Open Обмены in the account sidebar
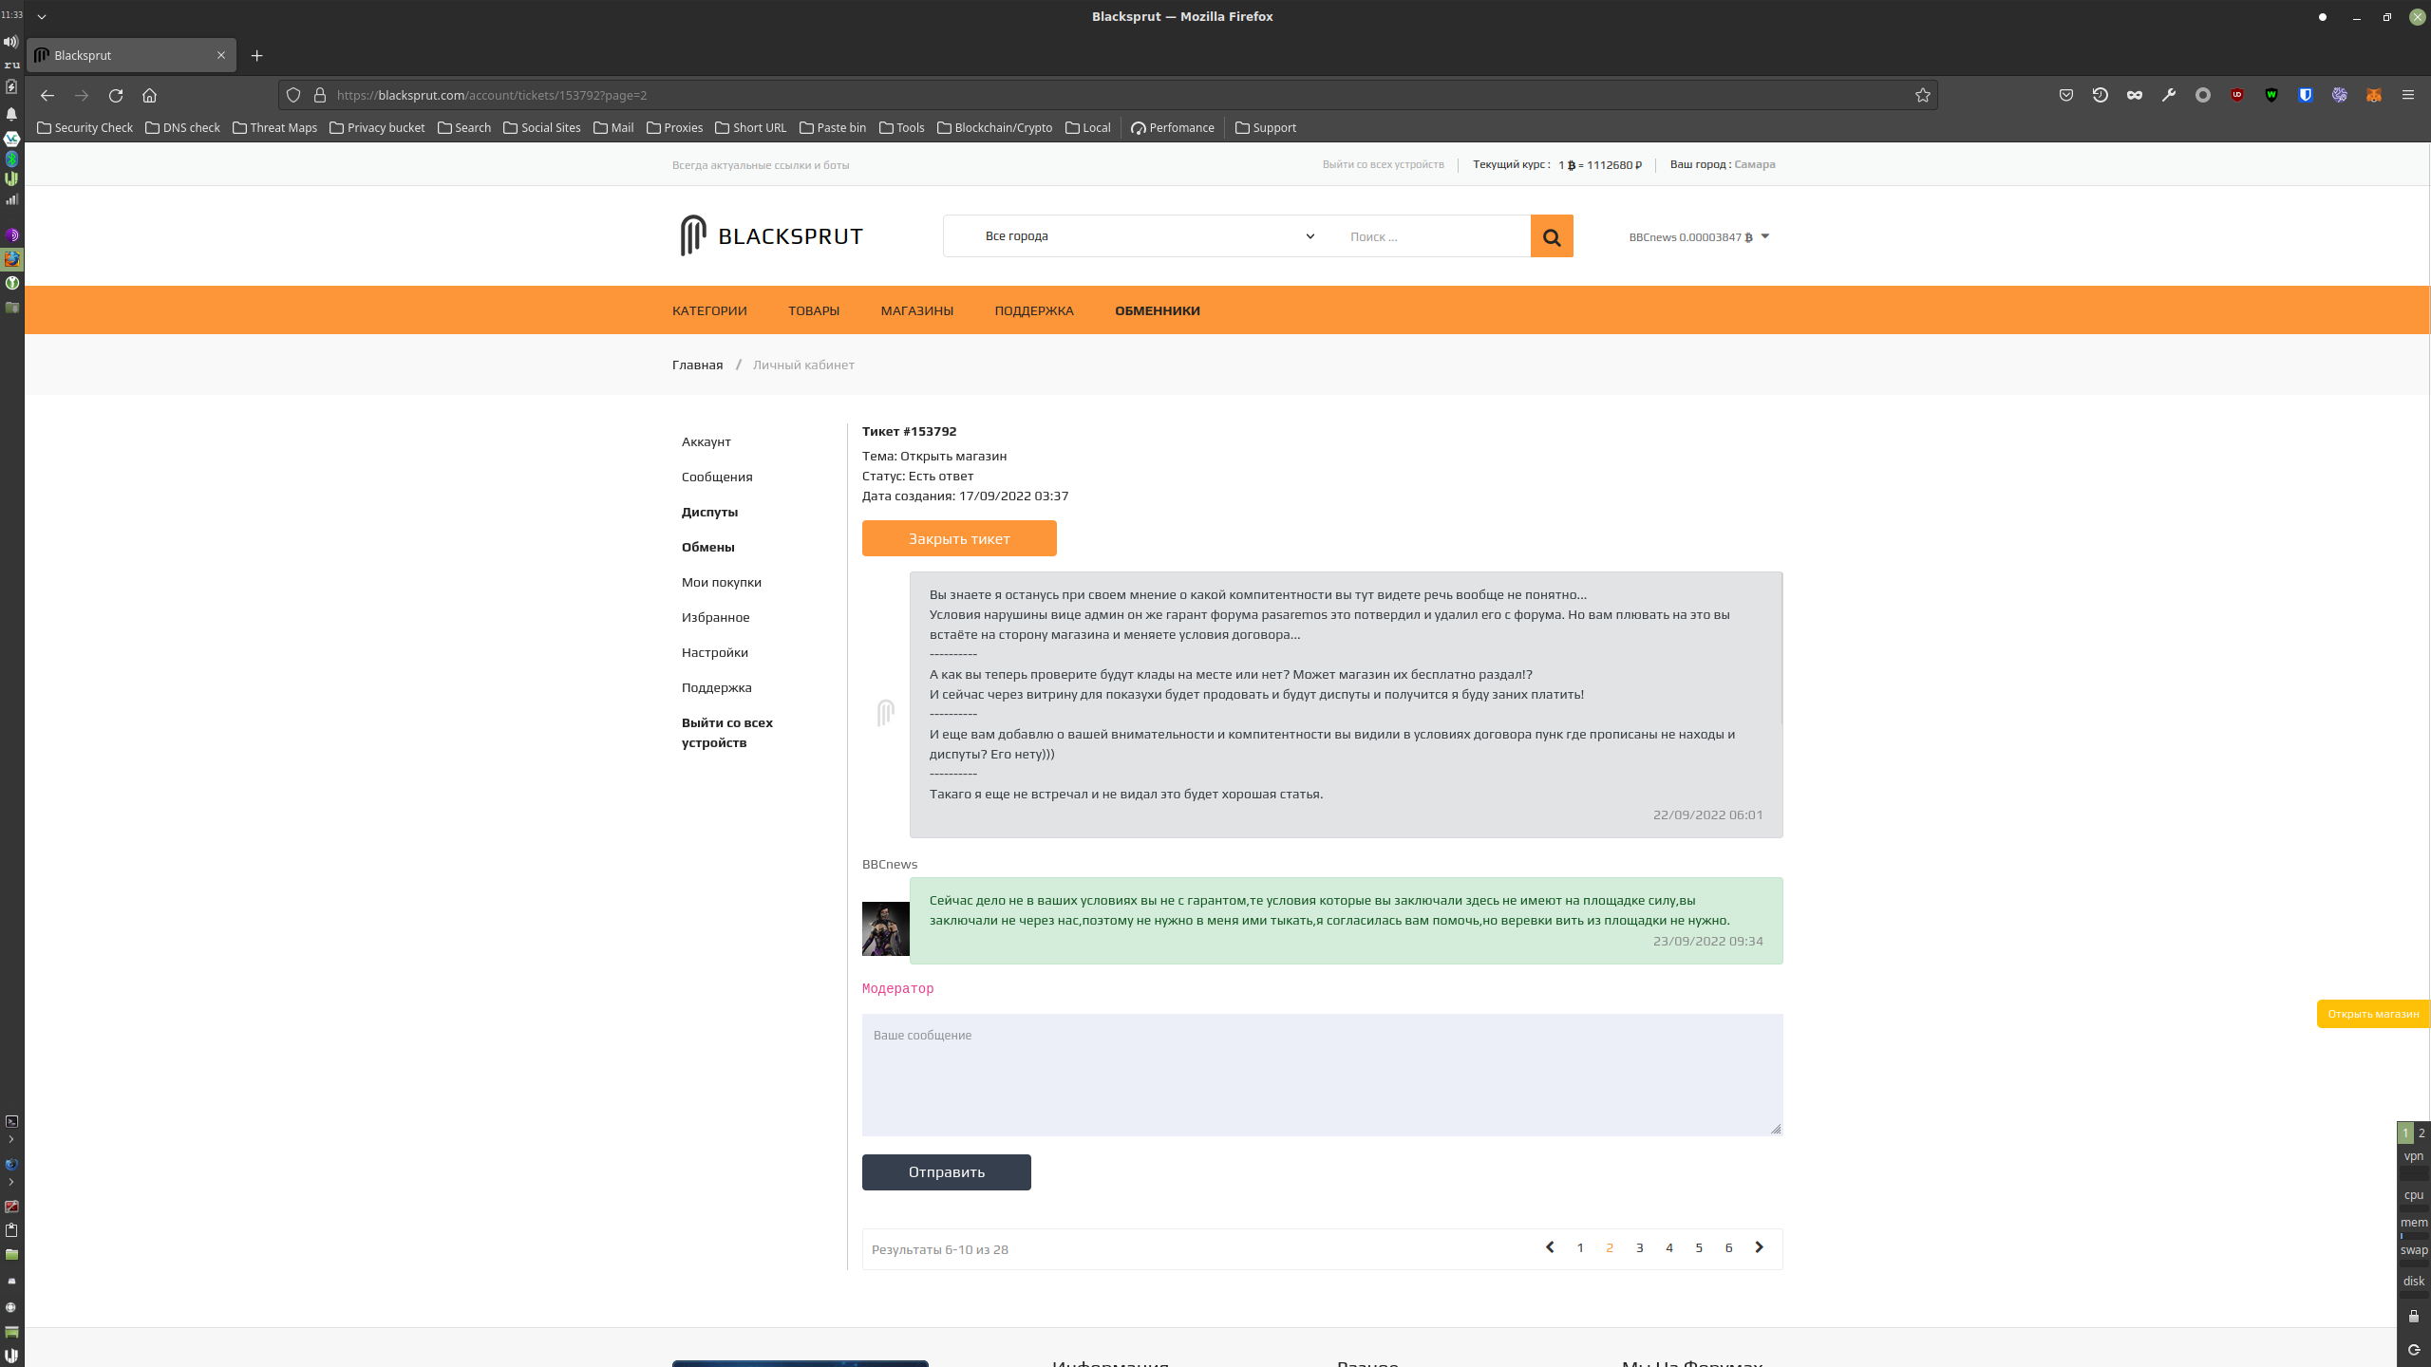Image resolution: width=2431 pixels, height=1367 pixels. tap(707, 547)
